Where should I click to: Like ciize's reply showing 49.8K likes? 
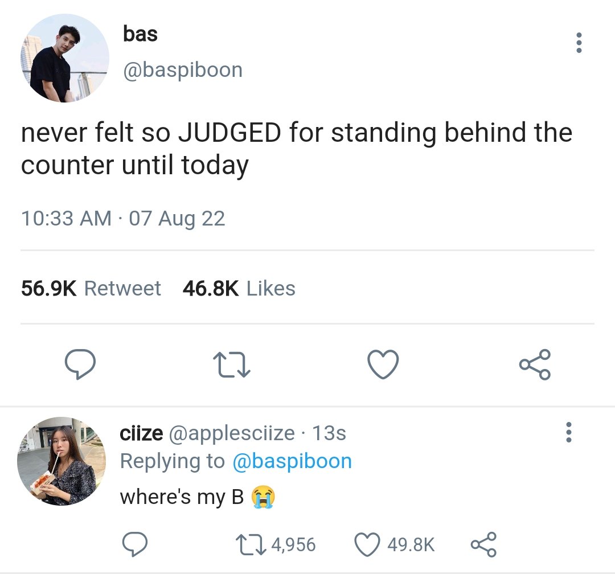395,544
